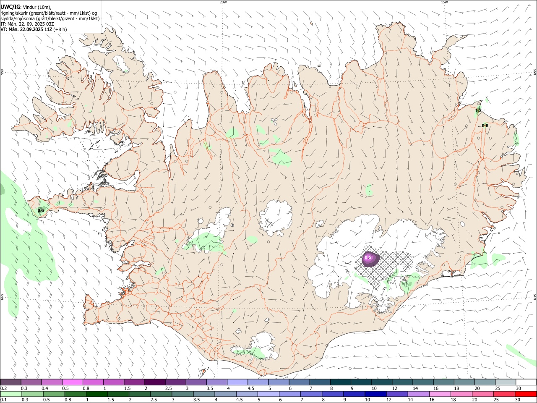537x403 pixels.
Task: Click the 'IT: Mán. 22. 09. 2025 03Z' line
Action: tap(27, 24)
